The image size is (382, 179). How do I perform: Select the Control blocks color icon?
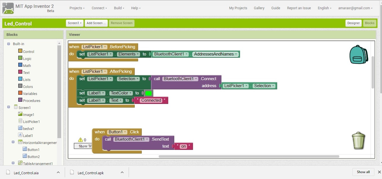point(20,51)
